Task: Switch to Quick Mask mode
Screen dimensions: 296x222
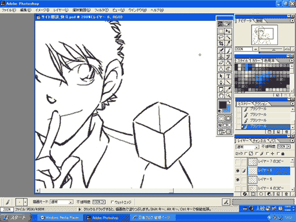Action: pyautogui.click(x=228, y=119)
